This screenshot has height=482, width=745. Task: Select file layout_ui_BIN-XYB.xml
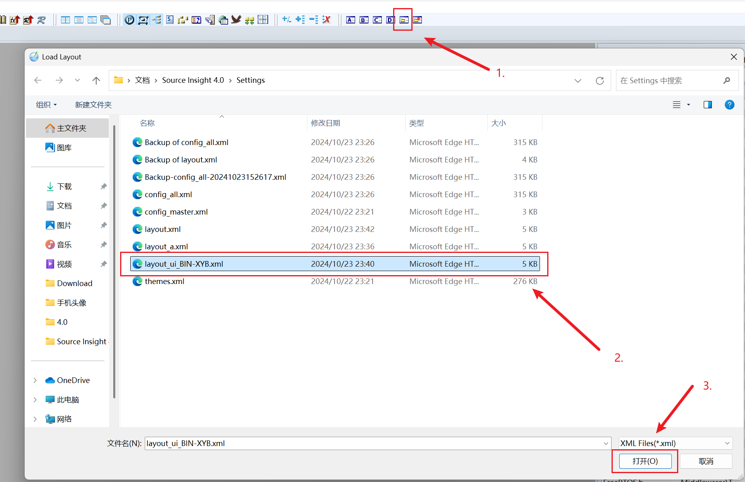click(x=335, y=264)
